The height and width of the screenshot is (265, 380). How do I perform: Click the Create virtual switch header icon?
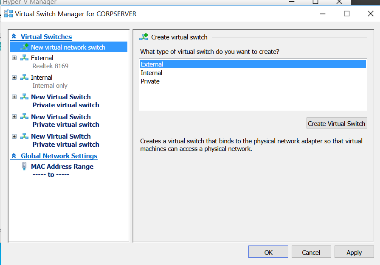coord(144,37)
